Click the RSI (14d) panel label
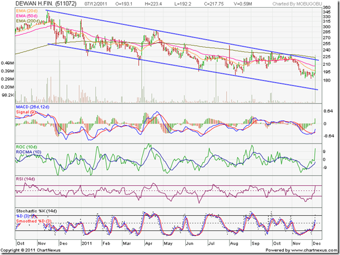 click(27, 178)
